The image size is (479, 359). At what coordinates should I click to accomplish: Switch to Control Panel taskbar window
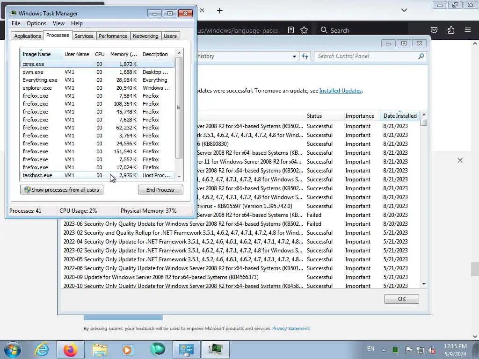(x=186, y=350)
